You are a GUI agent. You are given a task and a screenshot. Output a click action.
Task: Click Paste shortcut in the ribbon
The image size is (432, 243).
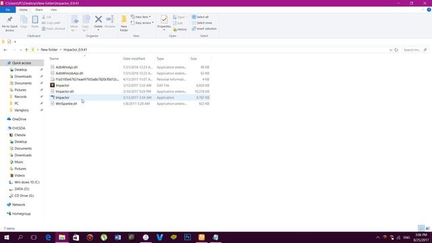53,28
